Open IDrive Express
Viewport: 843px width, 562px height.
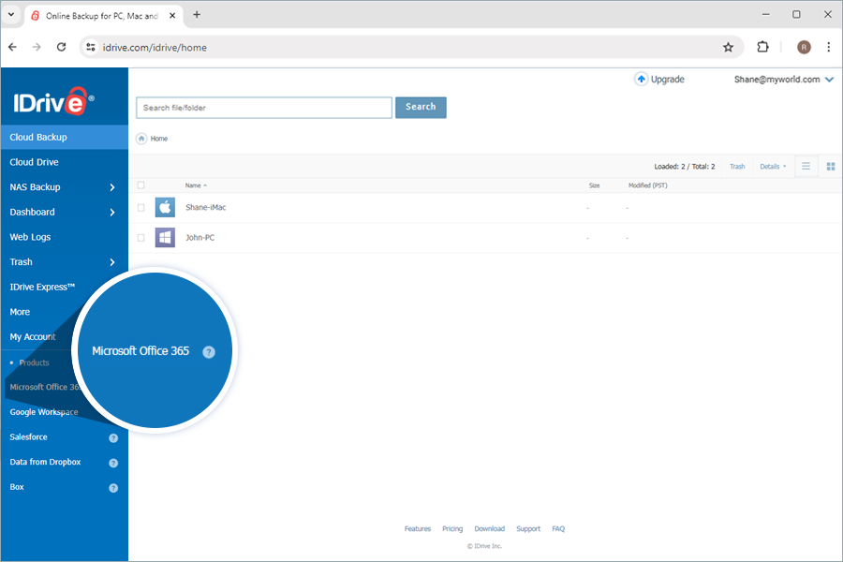[x=42, y=287]
